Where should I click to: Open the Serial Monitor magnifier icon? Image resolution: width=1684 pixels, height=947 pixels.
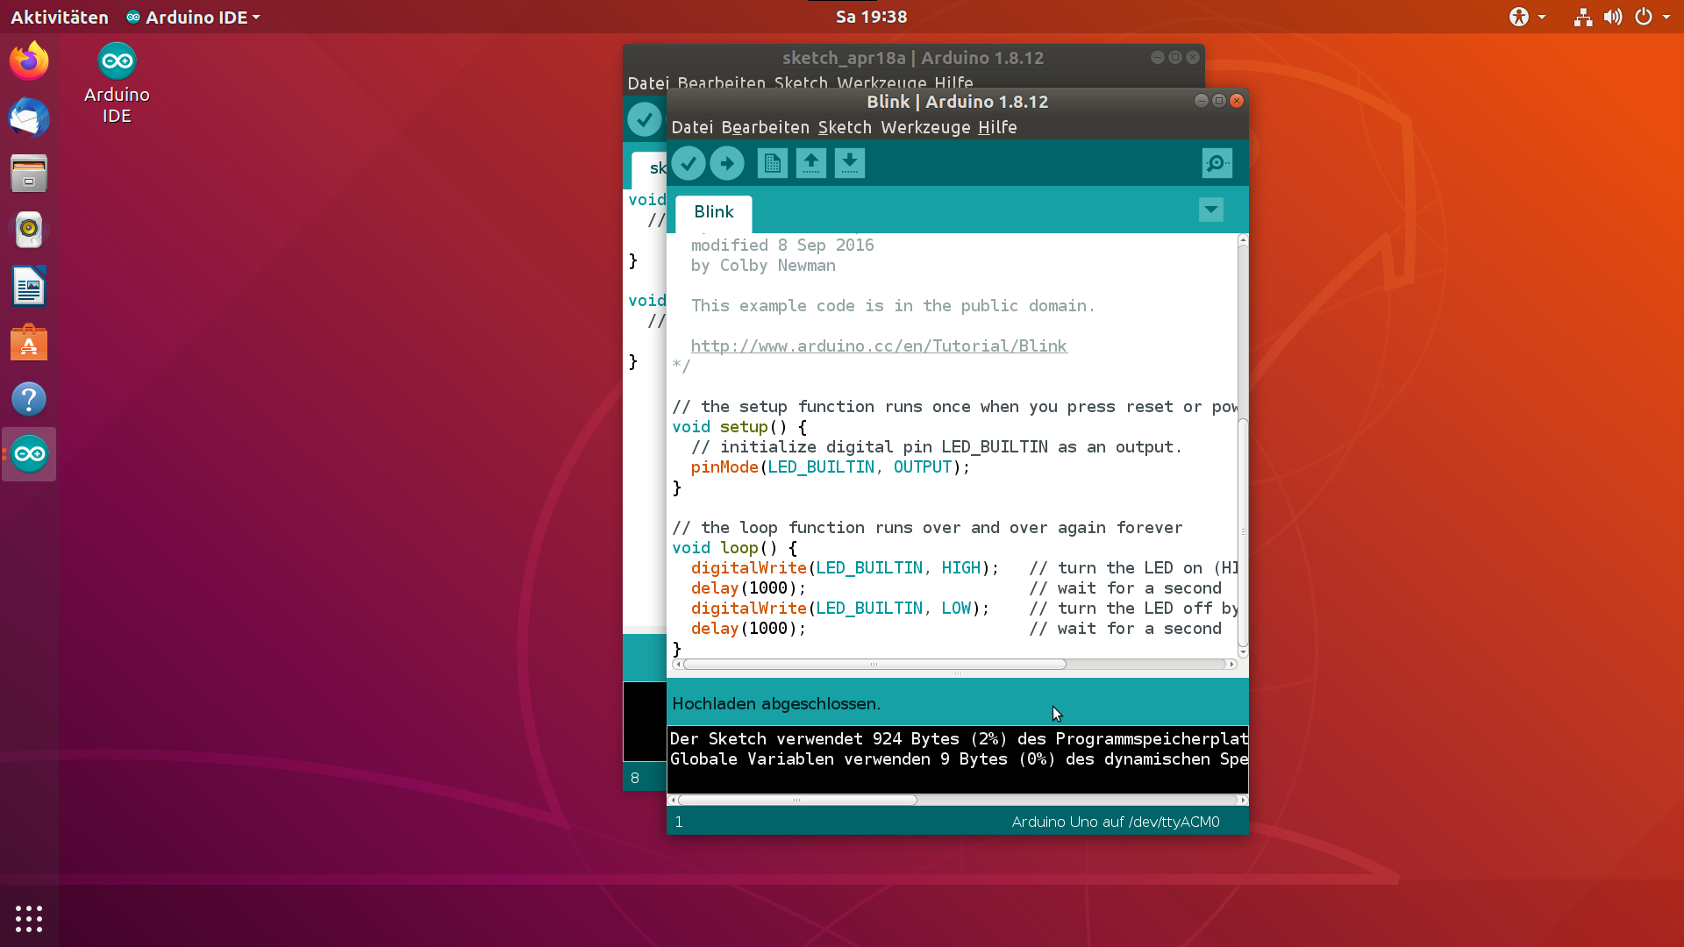pos(1217,163)
